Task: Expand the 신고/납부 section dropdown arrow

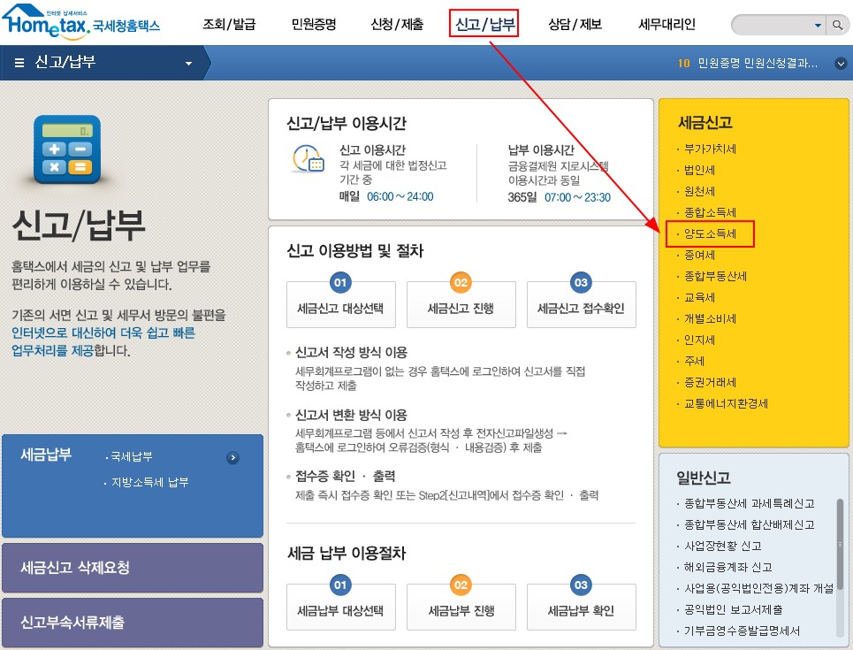Action: coord(189,64)
